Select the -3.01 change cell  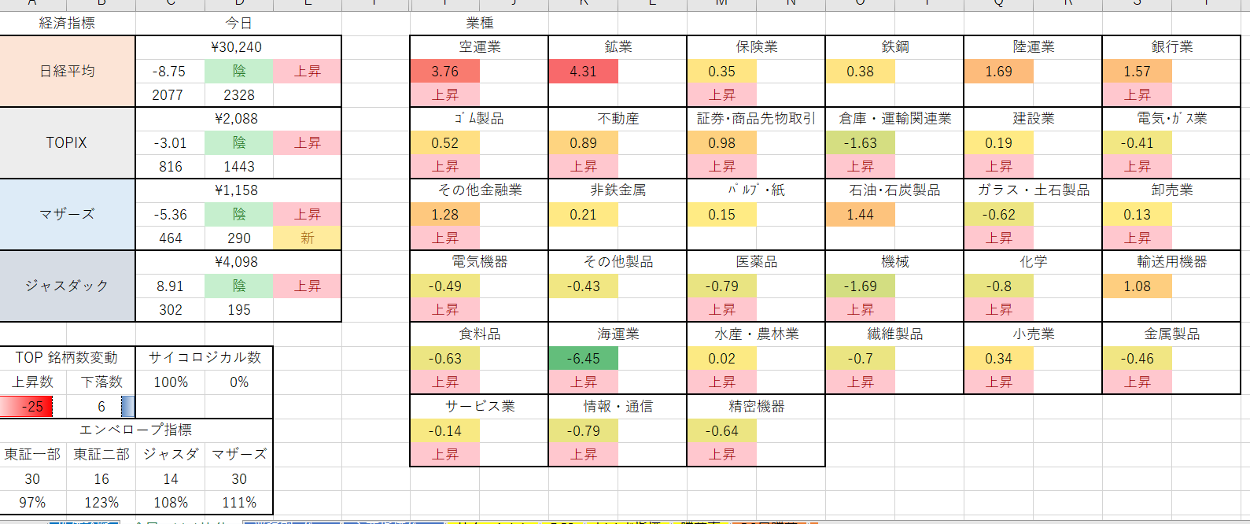[170, 143]
